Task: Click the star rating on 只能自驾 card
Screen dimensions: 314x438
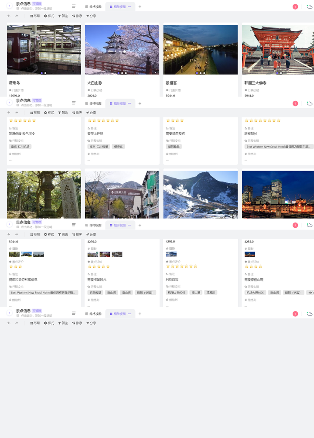Action: point(181,266)
